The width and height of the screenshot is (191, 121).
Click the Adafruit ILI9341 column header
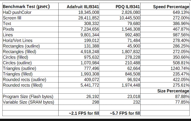[x=79, y=6]
